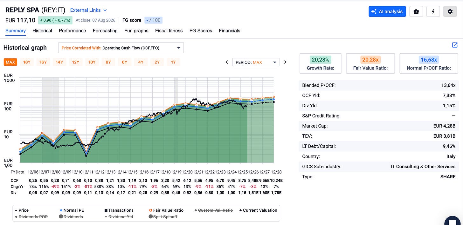This screenshot has width=463, height=225.
Task: Click the orange MAX range swatch
Action: pyautogui.click(x=10, y=62)
